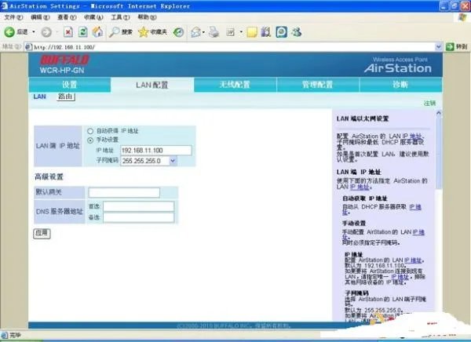471x342 pixels.
Task: Click the Edit document icon
Action: pos(230,32)
